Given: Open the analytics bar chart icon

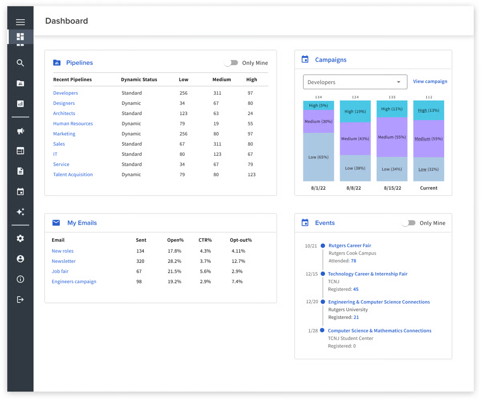Looking at the screenshot, I should [x=20, y=103].
